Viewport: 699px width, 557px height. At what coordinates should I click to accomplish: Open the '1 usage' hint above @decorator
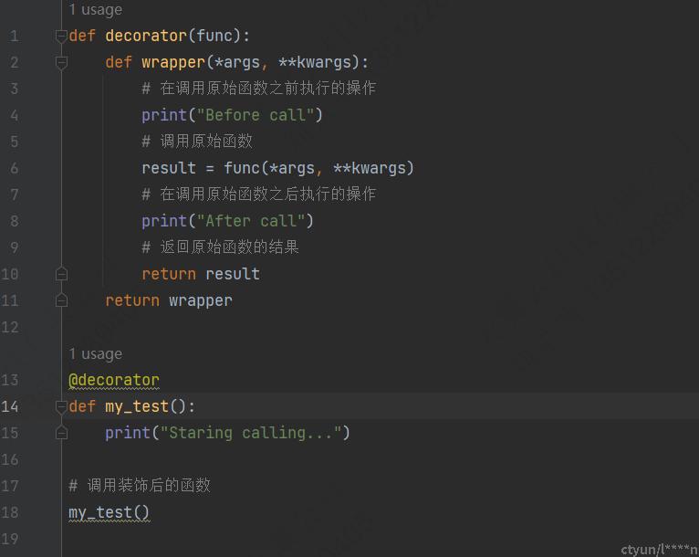pyautogui.click(x=96, y=353)
